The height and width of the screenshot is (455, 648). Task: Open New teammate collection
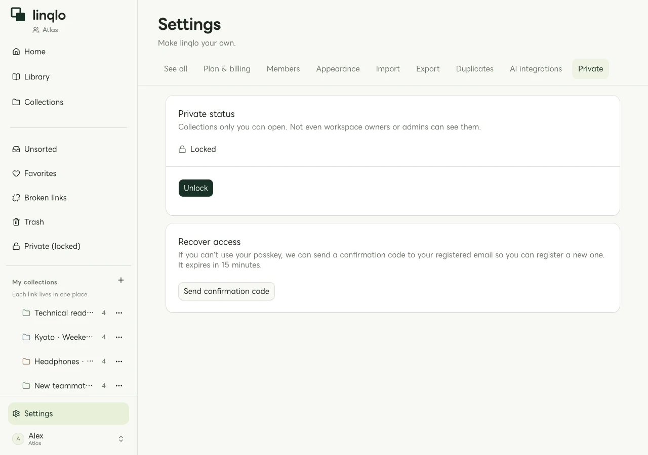[x=64, y=386]
